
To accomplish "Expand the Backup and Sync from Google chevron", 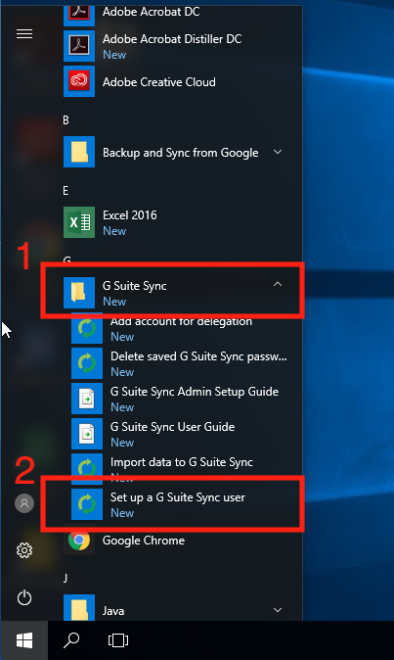I will point(278,152).
